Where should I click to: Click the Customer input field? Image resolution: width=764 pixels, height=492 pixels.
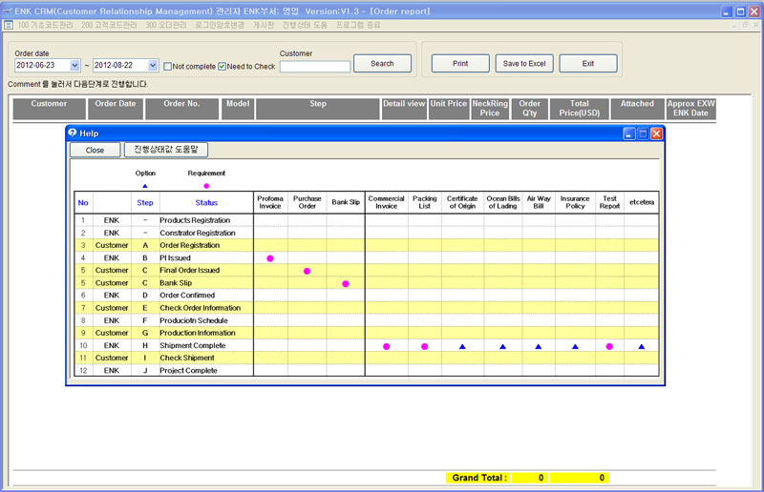click(315, 66)
